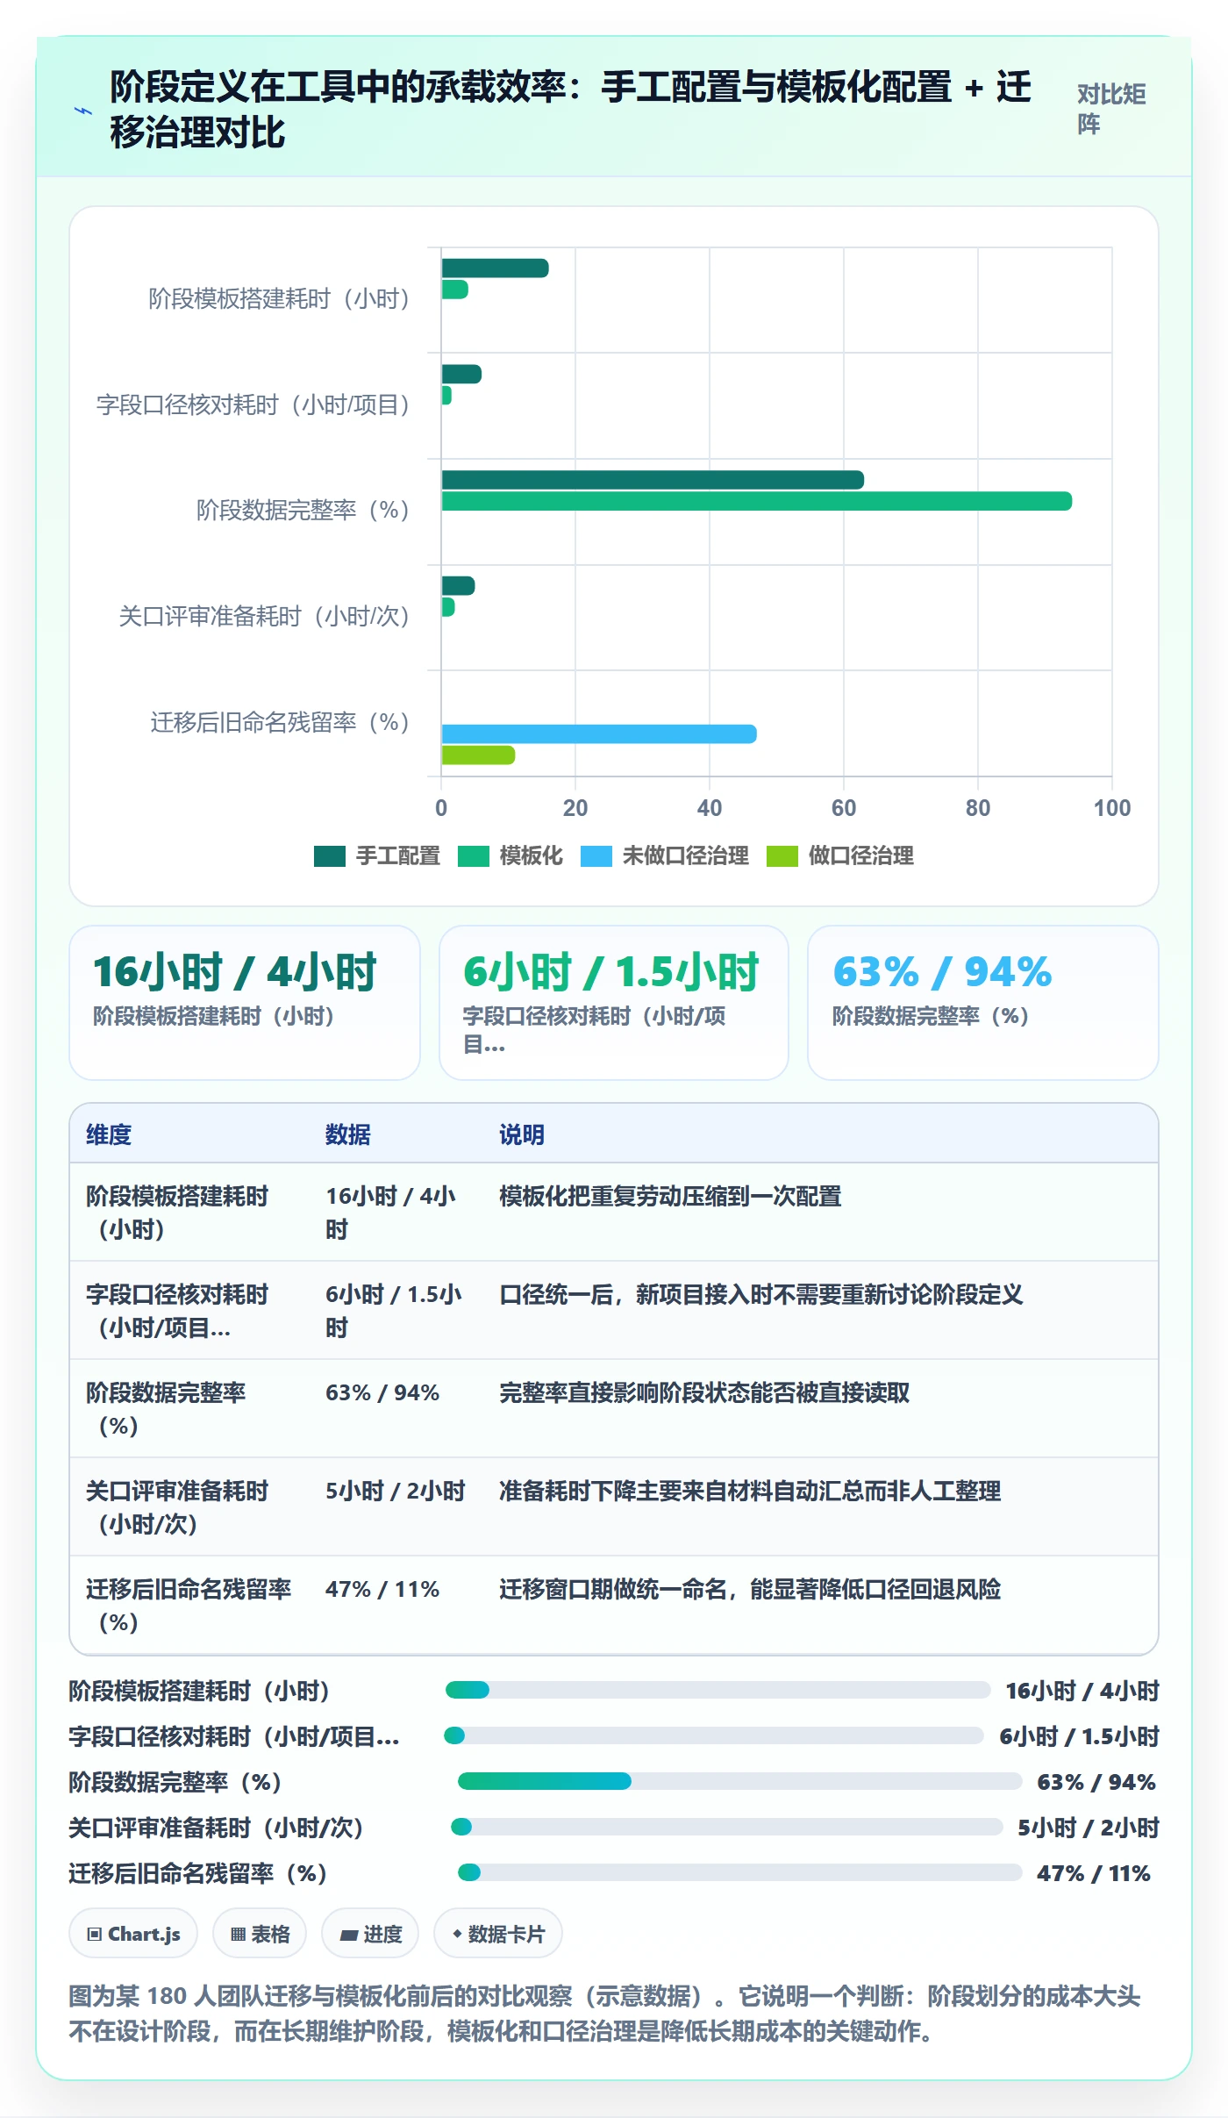Click the text 完整率直接影响阶段状态能否被直接读取
The image size is (1228, 2118).
(704, 1392)
